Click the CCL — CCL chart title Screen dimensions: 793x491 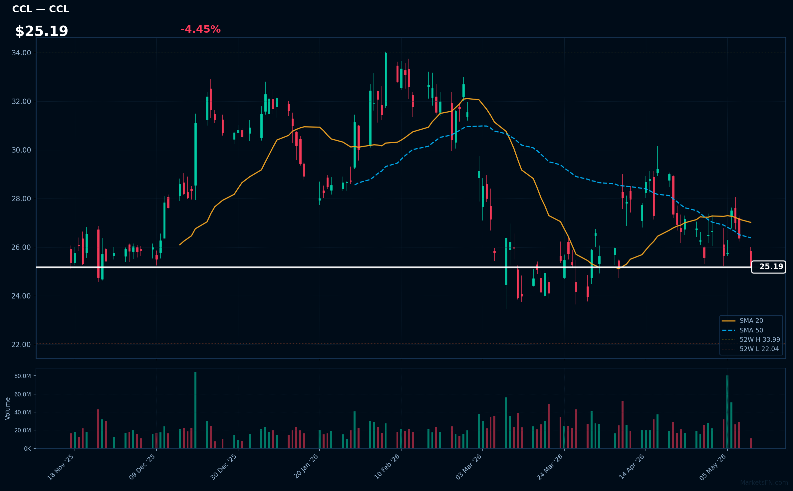coord(41,9)
